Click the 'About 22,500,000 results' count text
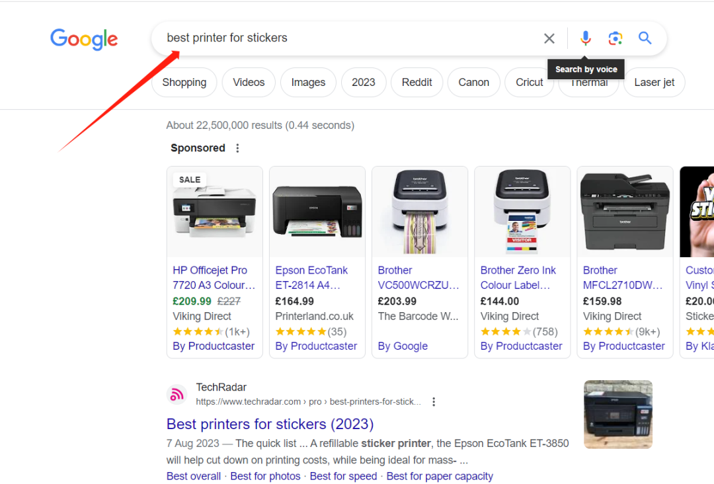This screenshot has height=484, width=714. 260,125
